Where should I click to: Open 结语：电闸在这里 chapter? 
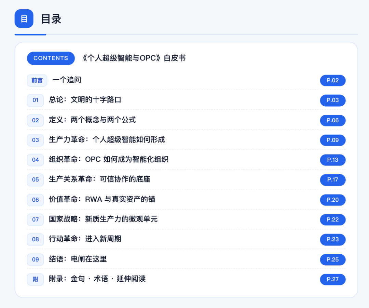[78, 259]
